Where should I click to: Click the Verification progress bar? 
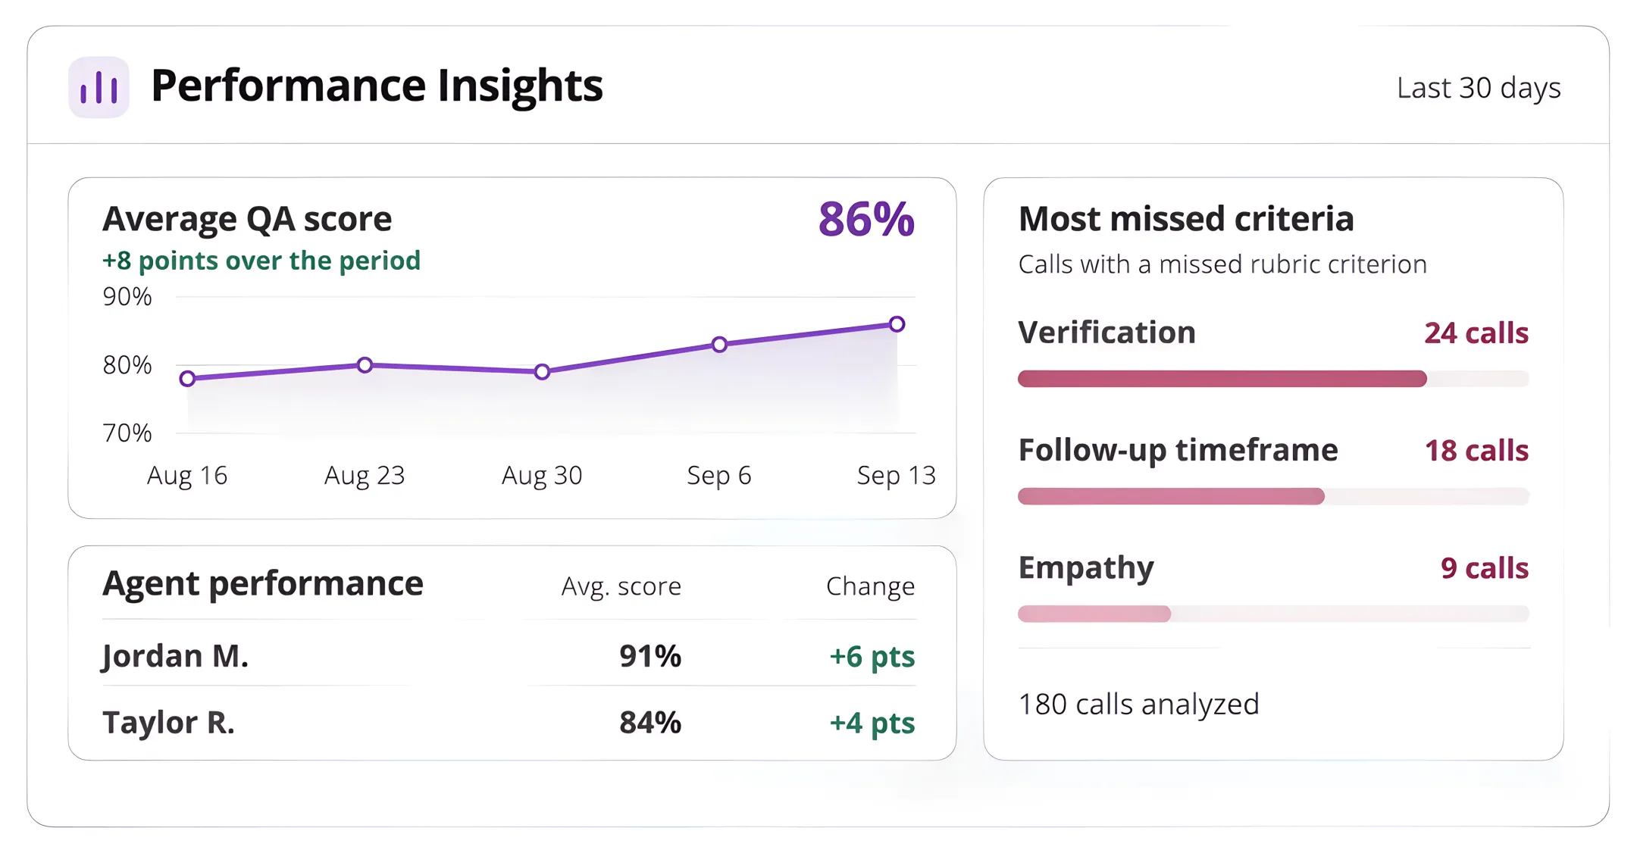click(x=1273, y=379)
